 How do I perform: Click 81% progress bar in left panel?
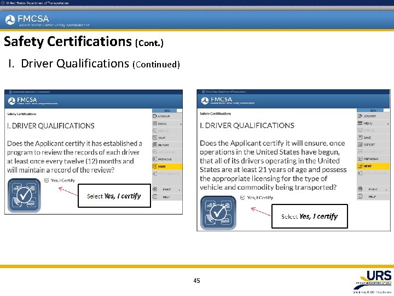coord(167,111)
